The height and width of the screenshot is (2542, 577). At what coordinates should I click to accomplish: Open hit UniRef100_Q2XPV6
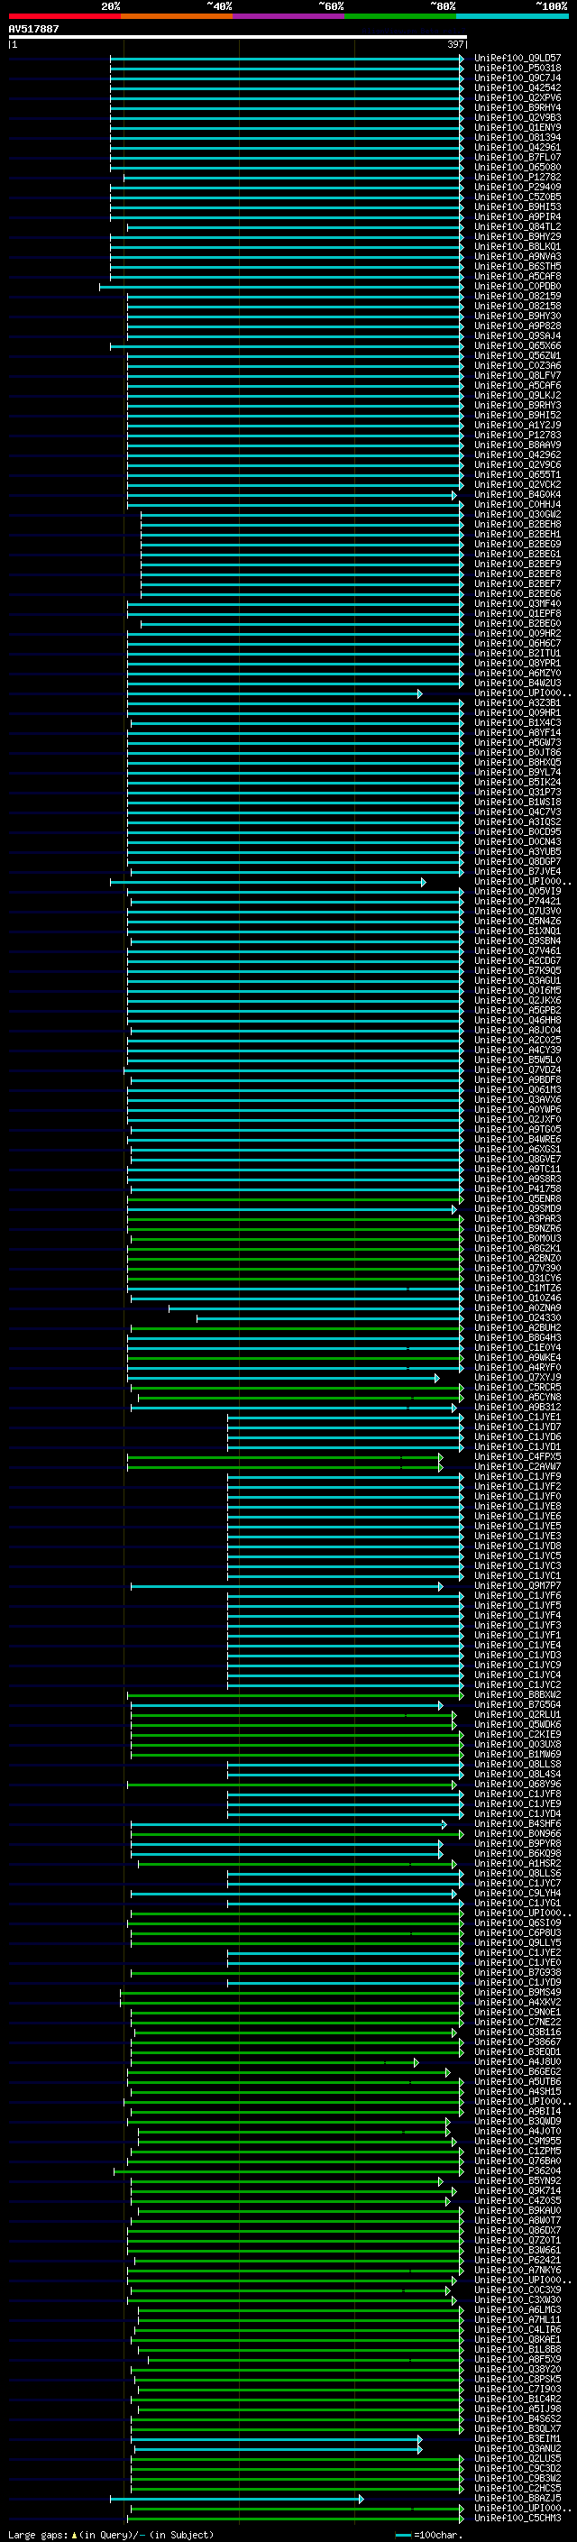click(x=517, y=97)
